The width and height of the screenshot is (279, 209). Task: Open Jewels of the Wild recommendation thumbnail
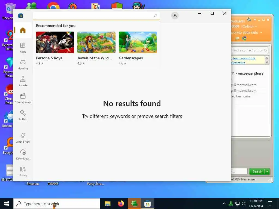96,42
